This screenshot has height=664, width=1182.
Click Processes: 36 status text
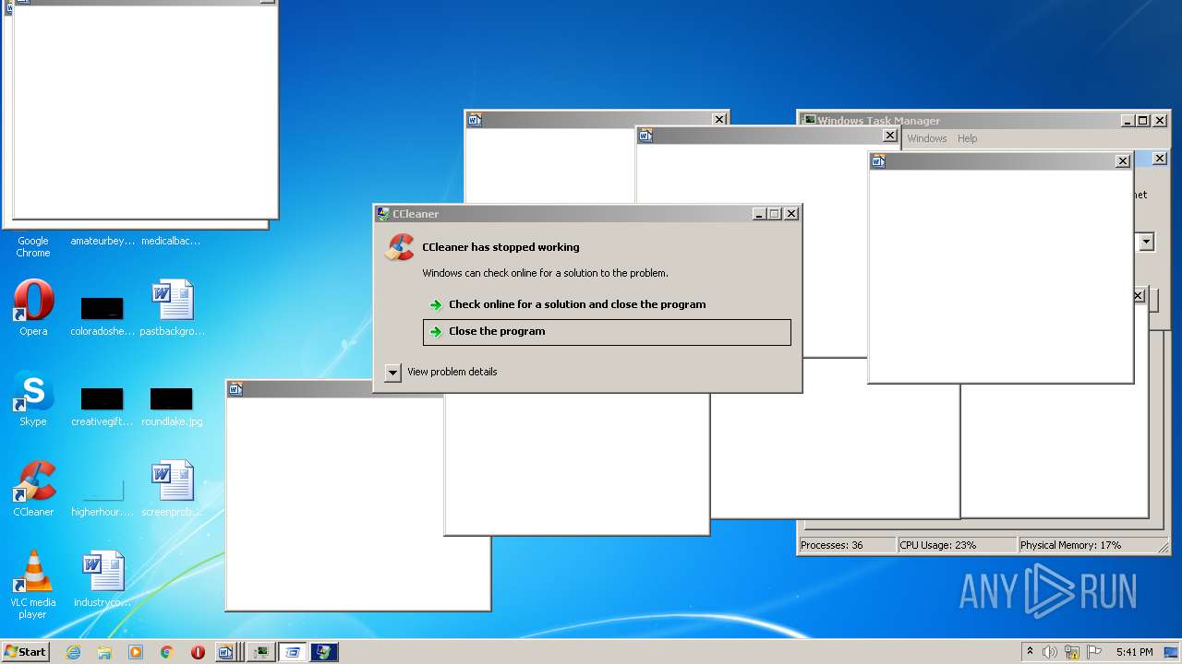[x=831, y=545]
